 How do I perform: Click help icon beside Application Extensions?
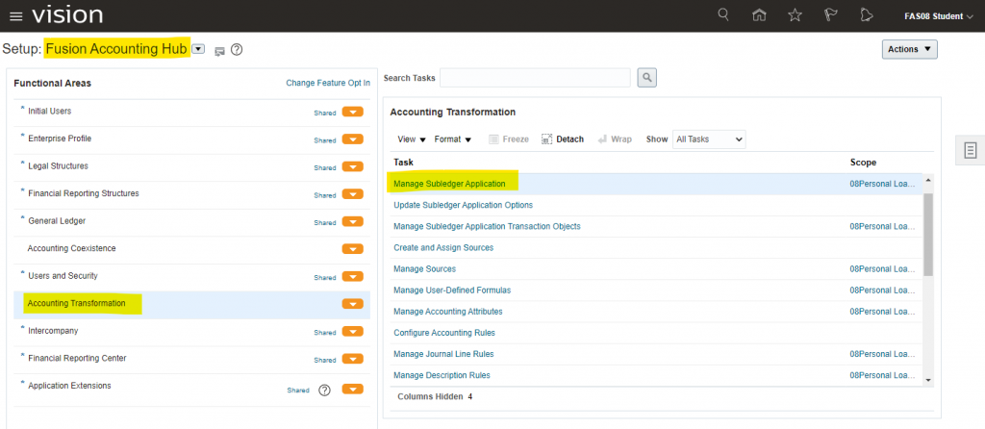click(x=324, y=390)
